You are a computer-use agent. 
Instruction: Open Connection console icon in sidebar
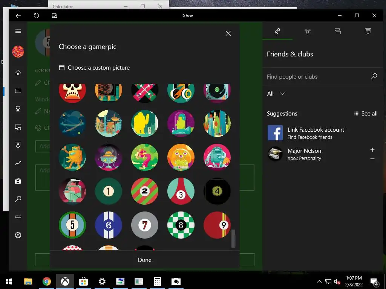tap(18, 217)
